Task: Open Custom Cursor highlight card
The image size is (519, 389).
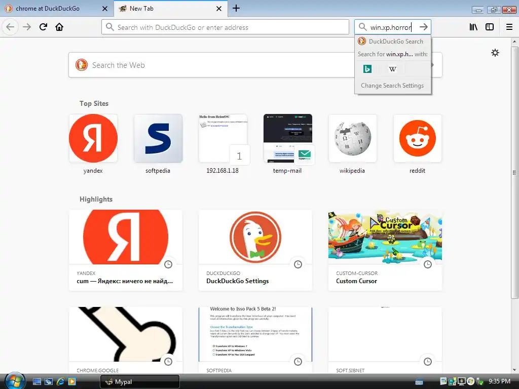Action: click(x=385, y=250)
